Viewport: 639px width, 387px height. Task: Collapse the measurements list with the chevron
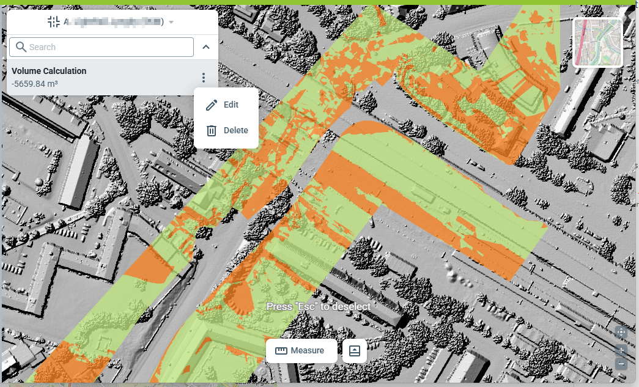206,47
